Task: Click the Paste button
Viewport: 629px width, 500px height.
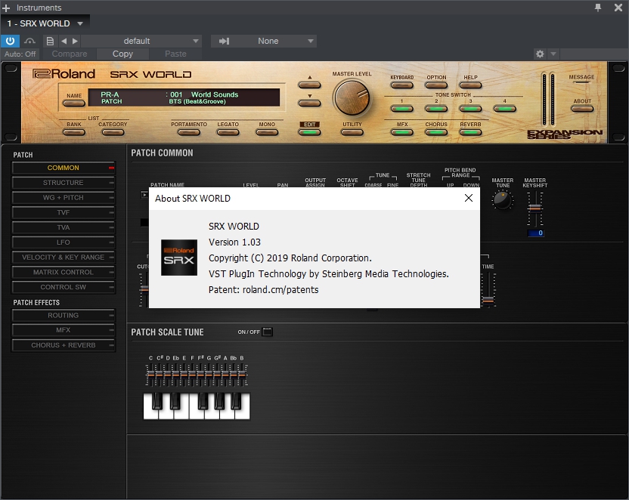Action: [175, 54]
